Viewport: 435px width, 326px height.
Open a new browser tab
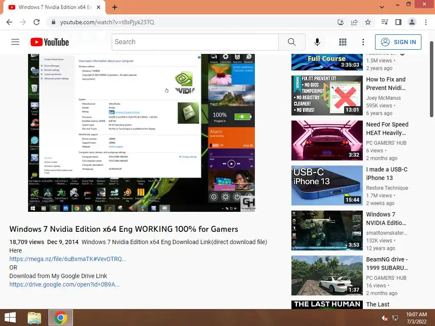(x=115, y=7)
